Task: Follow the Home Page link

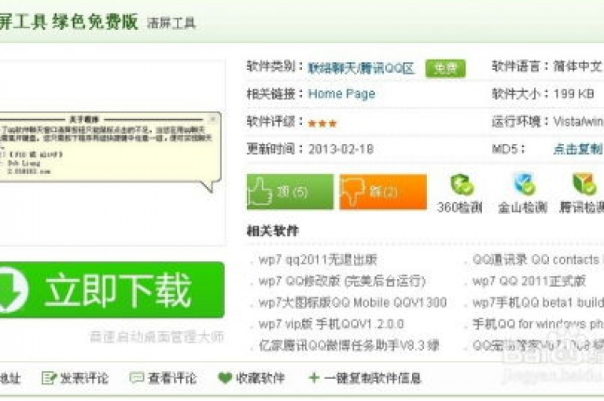Action: pos(341,94)
